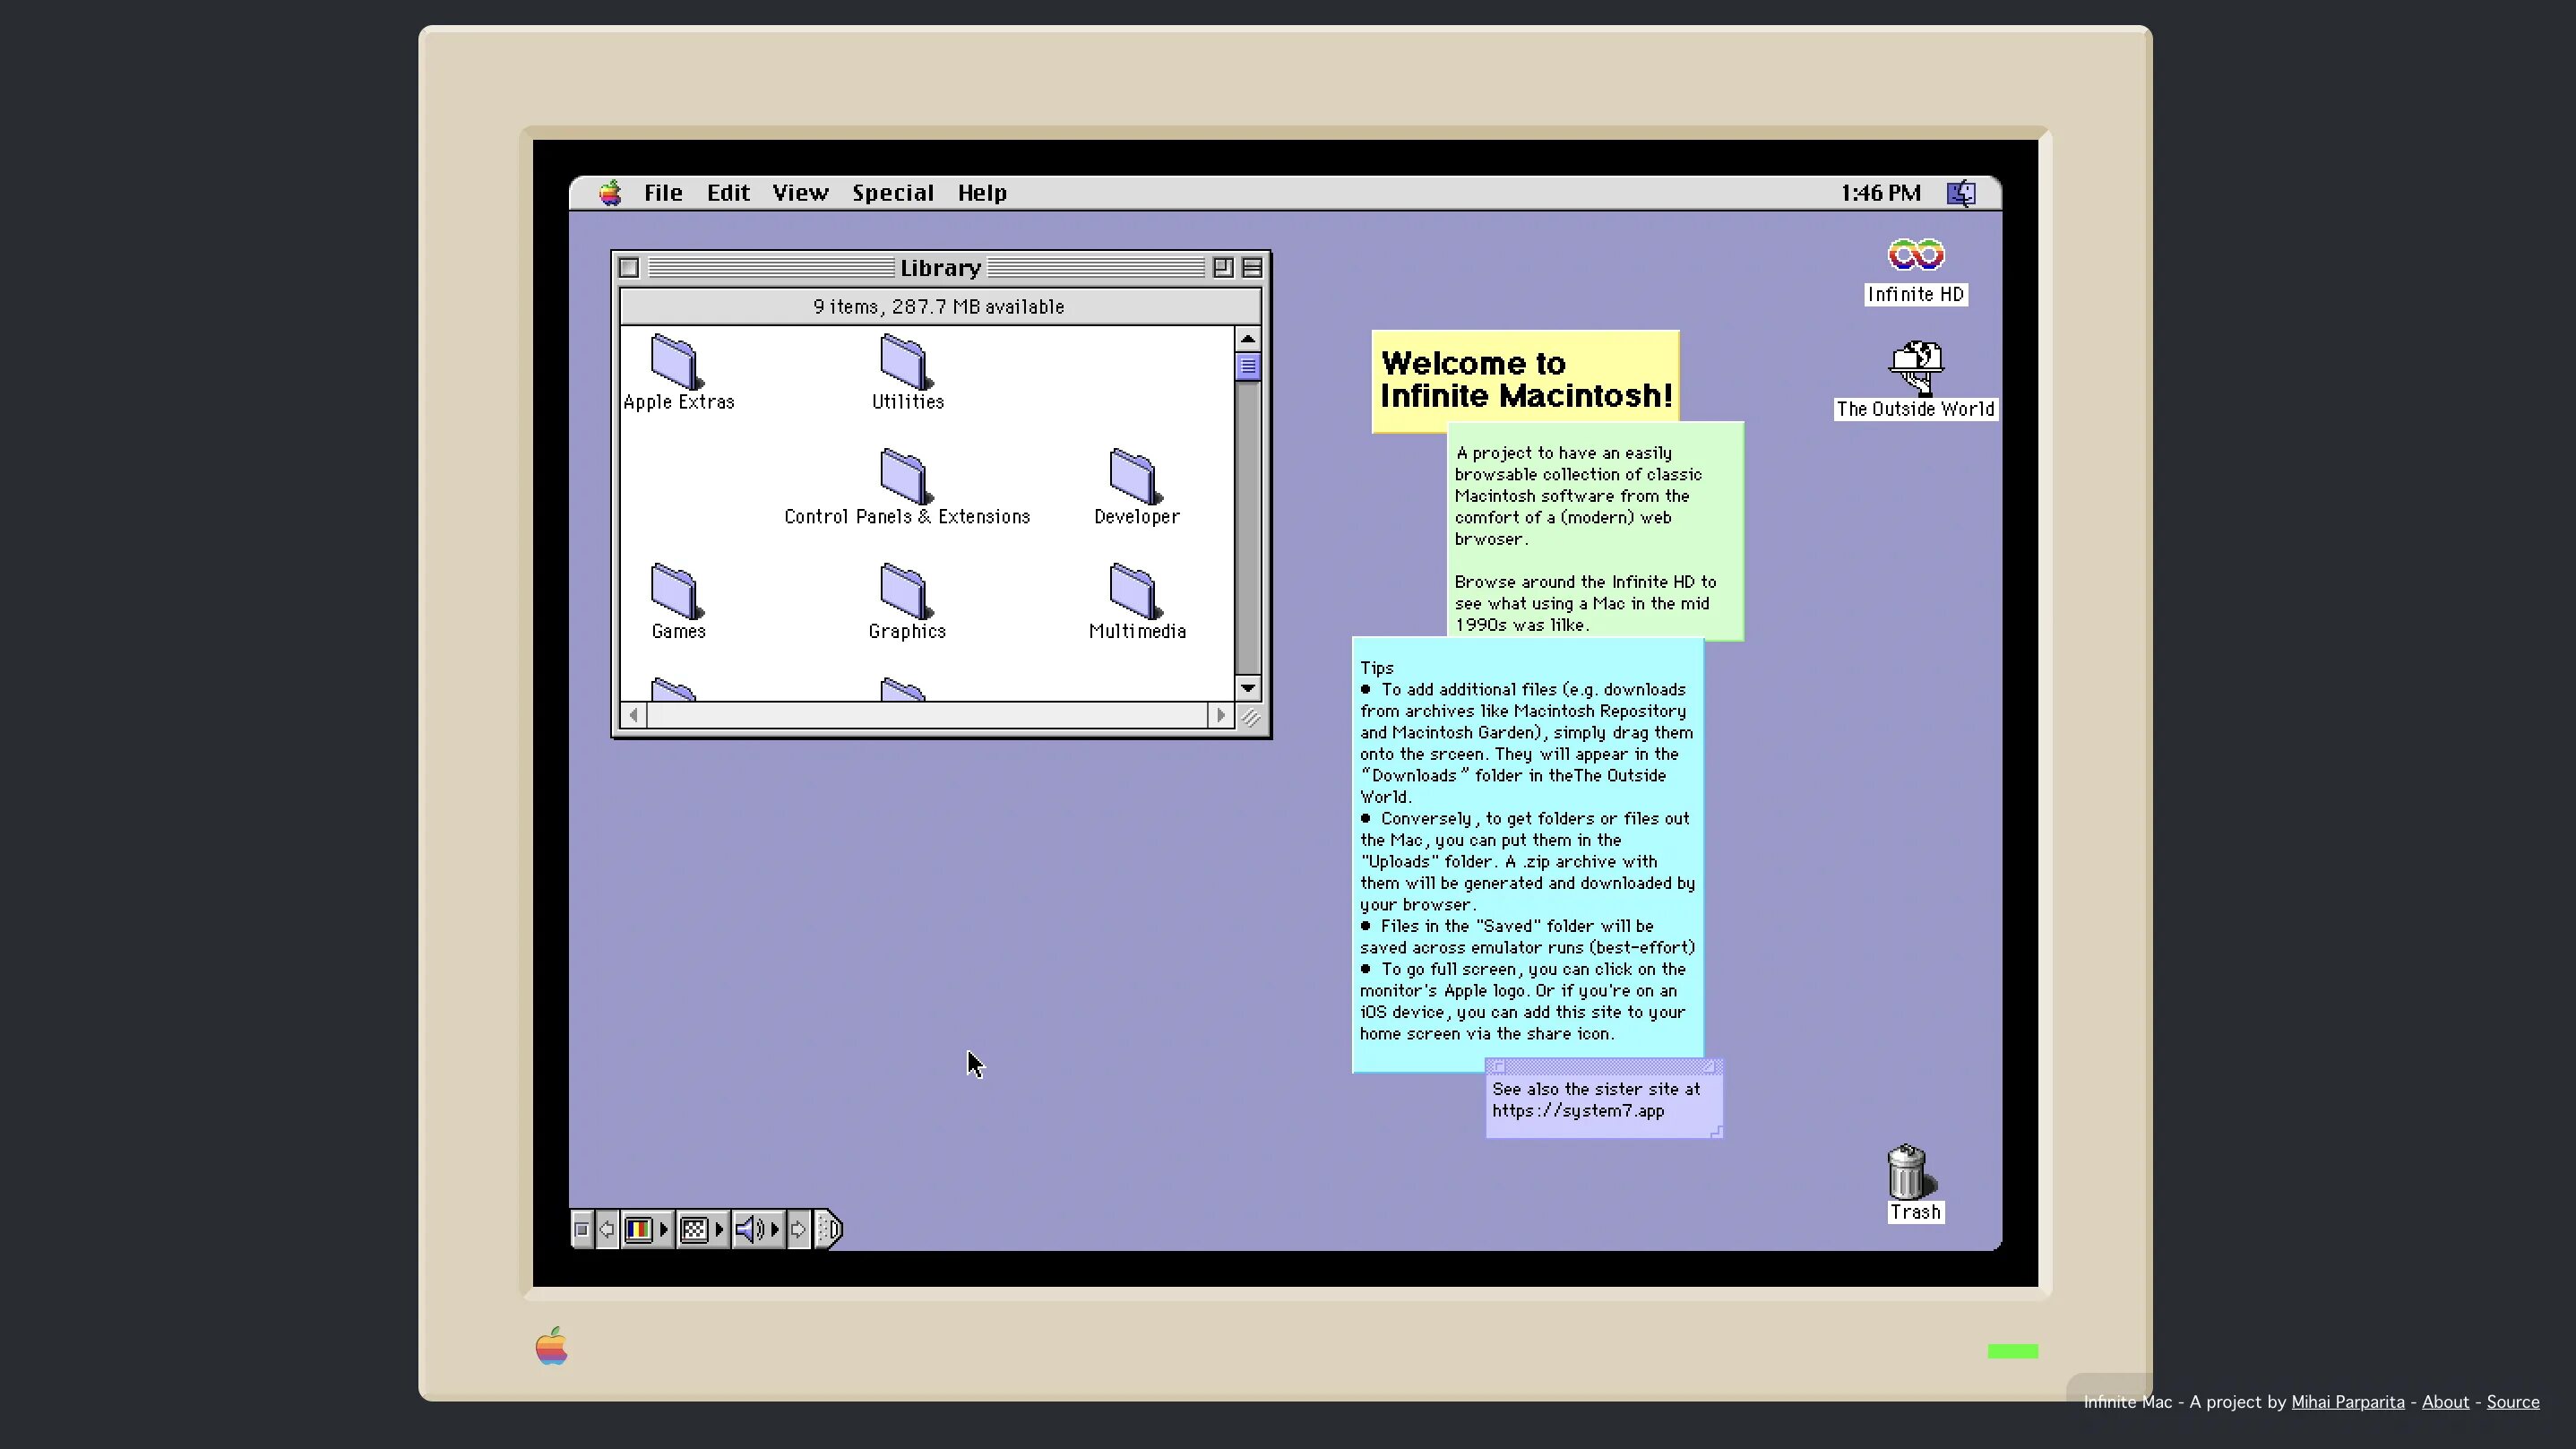
Task: Open the Special menu
Action: 893,192
